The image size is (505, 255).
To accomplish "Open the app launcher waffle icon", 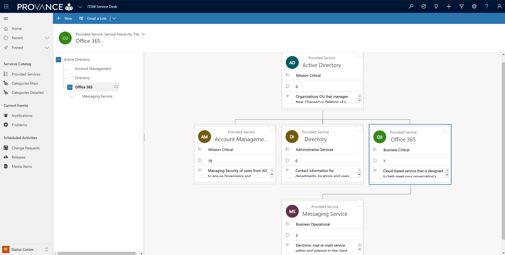I will click(x=6, y=6).
